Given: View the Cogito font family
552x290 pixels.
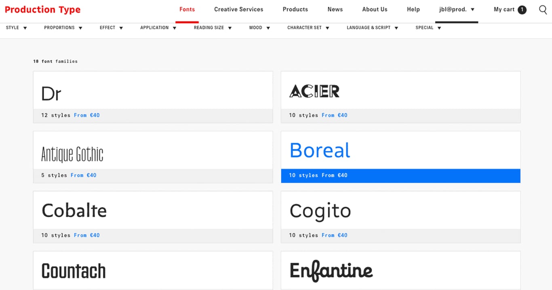Looking at the screenshot, I should tap(400, 217).
